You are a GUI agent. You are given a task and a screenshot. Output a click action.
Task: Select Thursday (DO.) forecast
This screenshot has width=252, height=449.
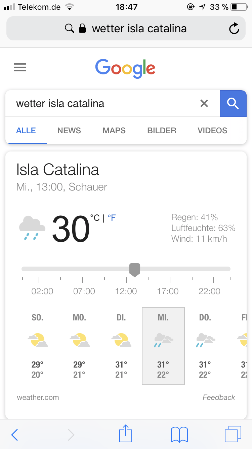pyautogui.click(x=205, y=345)
